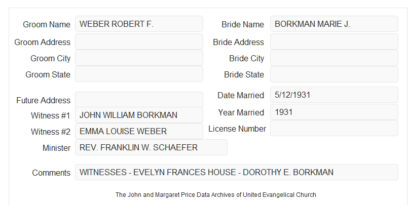Focus the Comments field listing witnesses
This screenshot has height=205, width=408.
[237, 172]
